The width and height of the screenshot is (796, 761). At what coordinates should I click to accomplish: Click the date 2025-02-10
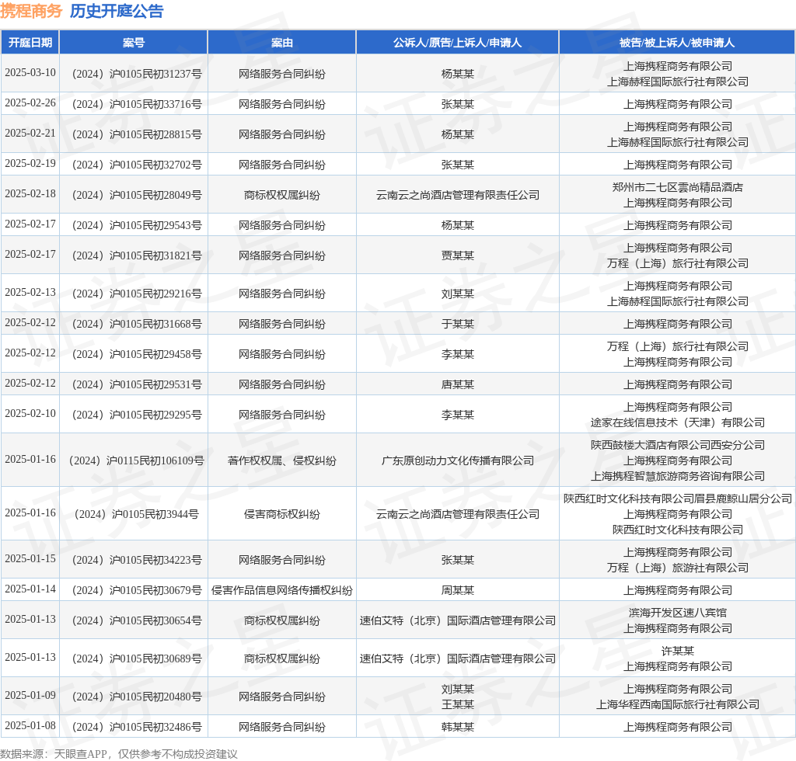(30, 414)
